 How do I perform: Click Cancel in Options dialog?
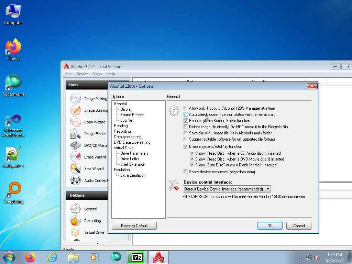click(x=299, y=226)
